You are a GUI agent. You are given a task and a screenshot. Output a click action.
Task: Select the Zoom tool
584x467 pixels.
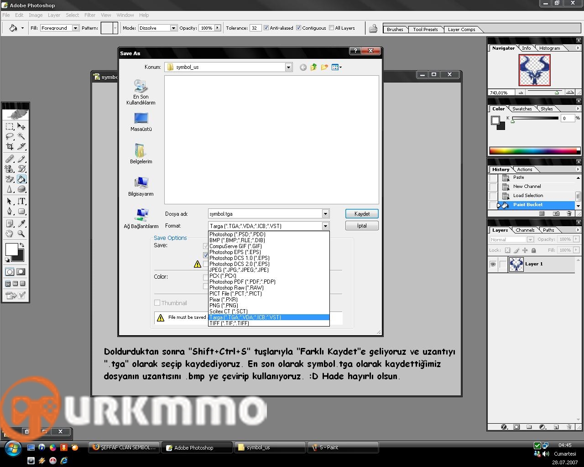21,233
